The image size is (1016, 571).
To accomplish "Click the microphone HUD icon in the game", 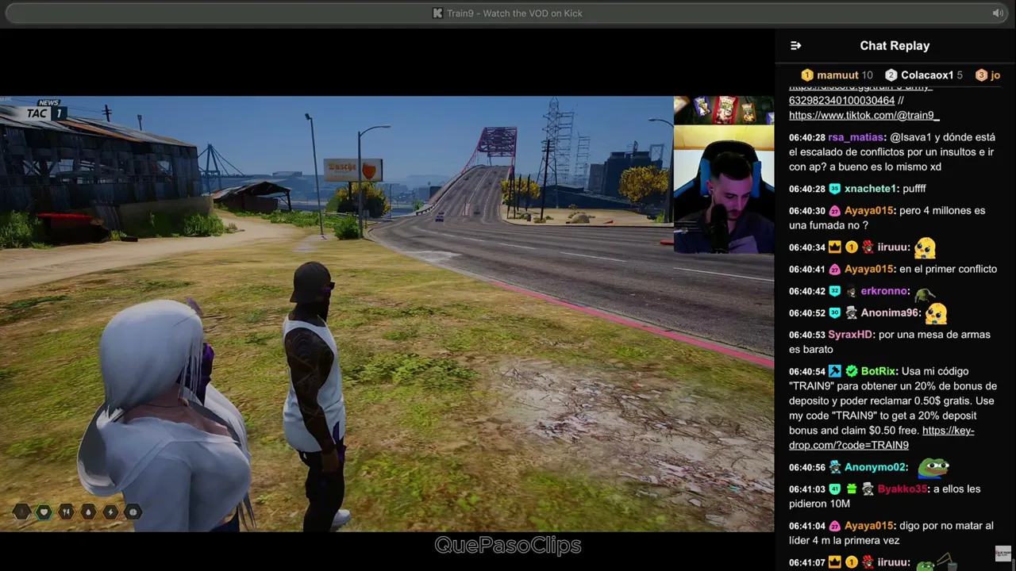I will tap(21, 512).
